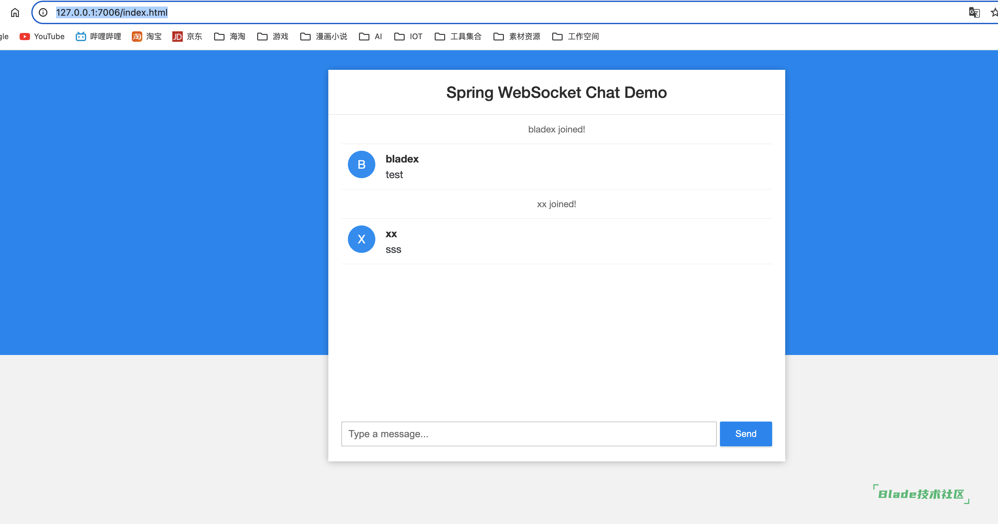Screen dimensions: 998x524
Task: Click the address bar URL text
Action: tap(112, 12)
